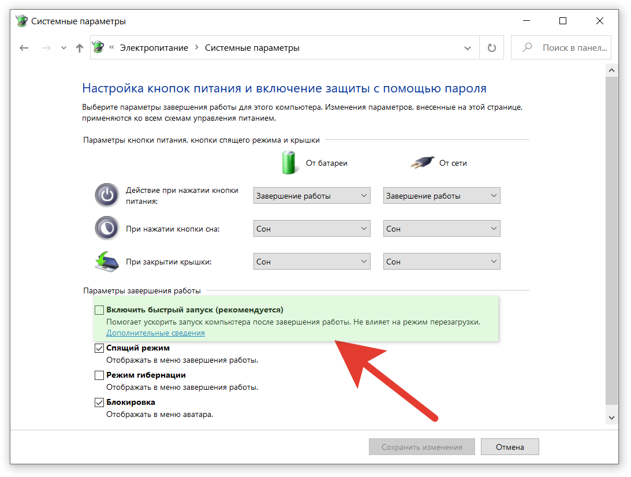Click the power plug icon

click(421, 163)
